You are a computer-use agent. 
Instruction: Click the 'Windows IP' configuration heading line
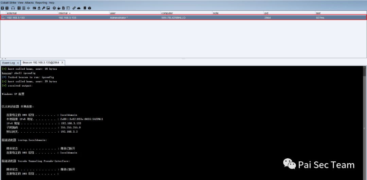[13, 94]
